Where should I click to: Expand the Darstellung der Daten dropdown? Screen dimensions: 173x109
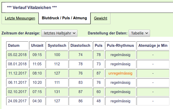point(139,33)
